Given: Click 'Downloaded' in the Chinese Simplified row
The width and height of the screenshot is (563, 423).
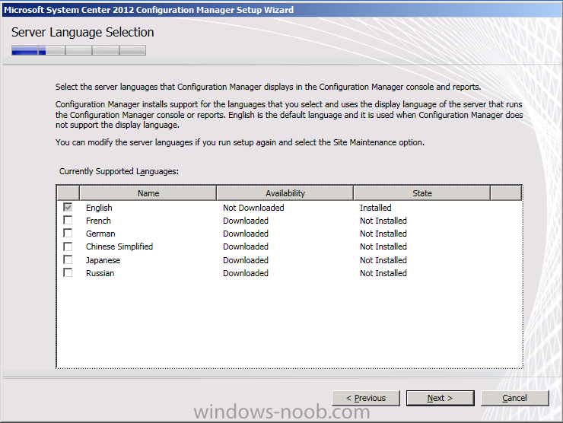Looking at the screenshot, I should point(246,246).
